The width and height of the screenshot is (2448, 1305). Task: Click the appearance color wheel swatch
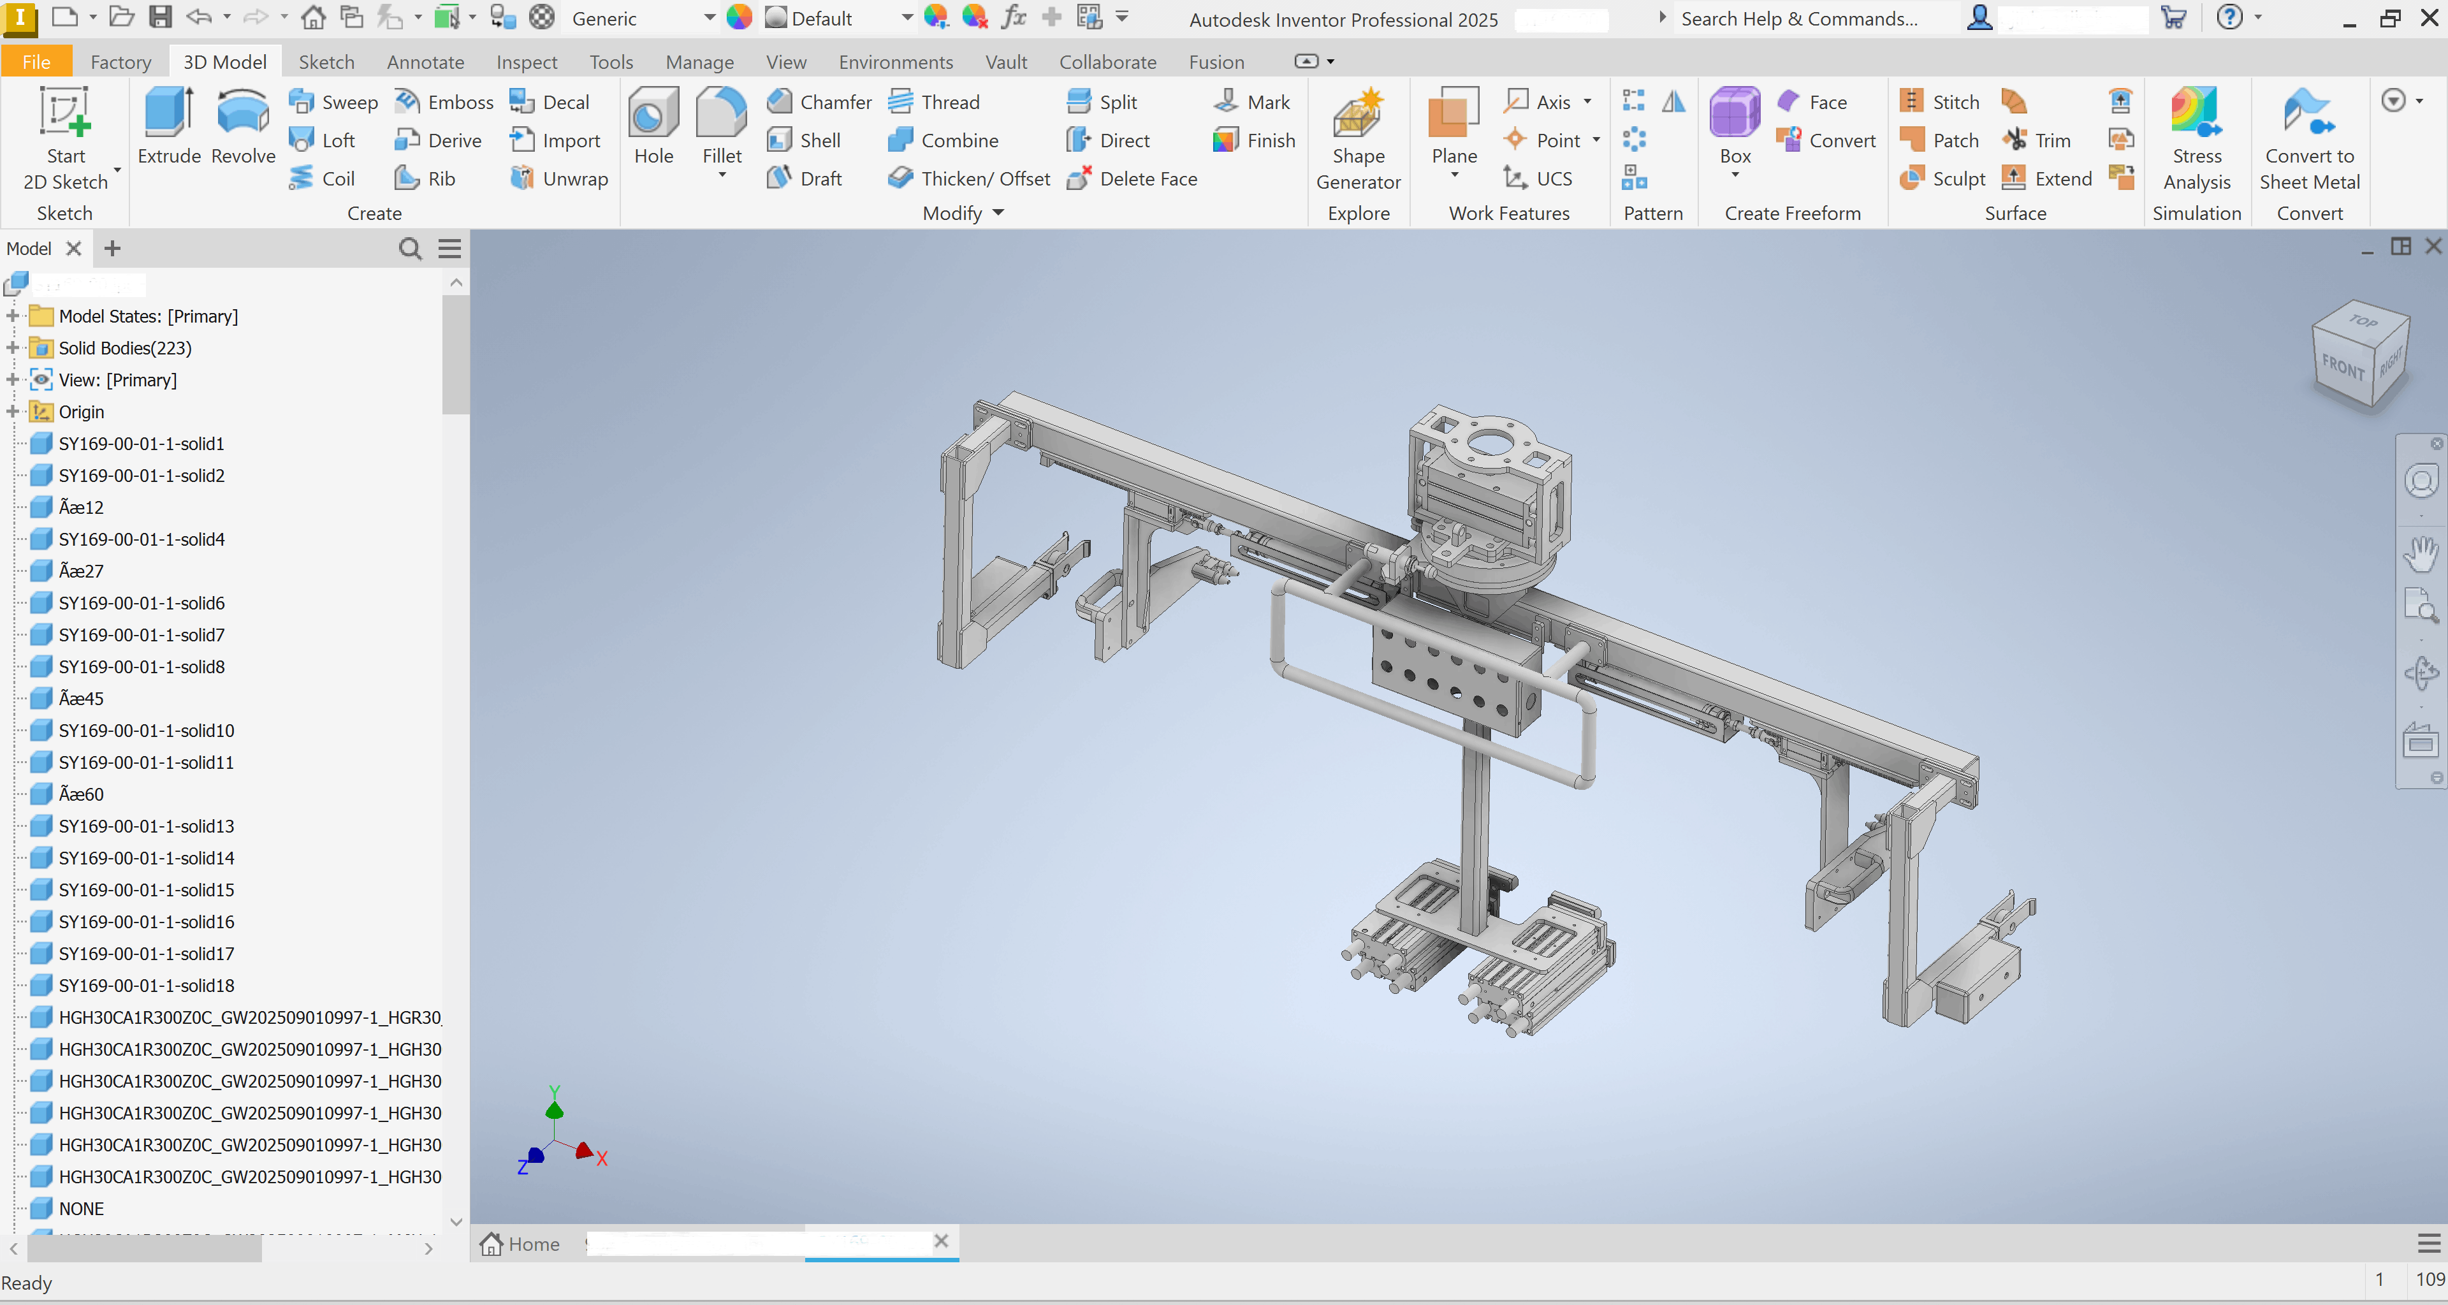pyautogui.click(x=738, y=18)
